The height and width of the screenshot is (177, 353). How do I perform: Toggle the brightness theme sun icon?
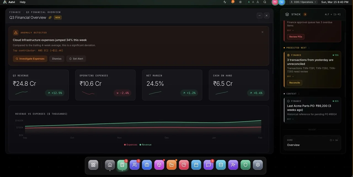(240, 2)
